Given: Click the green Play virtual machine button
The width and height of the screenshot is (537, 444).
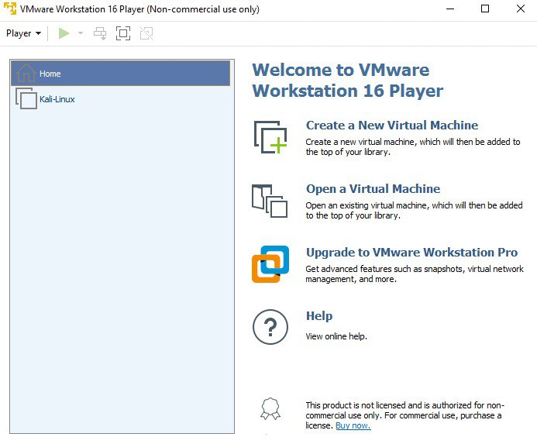Looking at the screenshot, I should point(64,33).
